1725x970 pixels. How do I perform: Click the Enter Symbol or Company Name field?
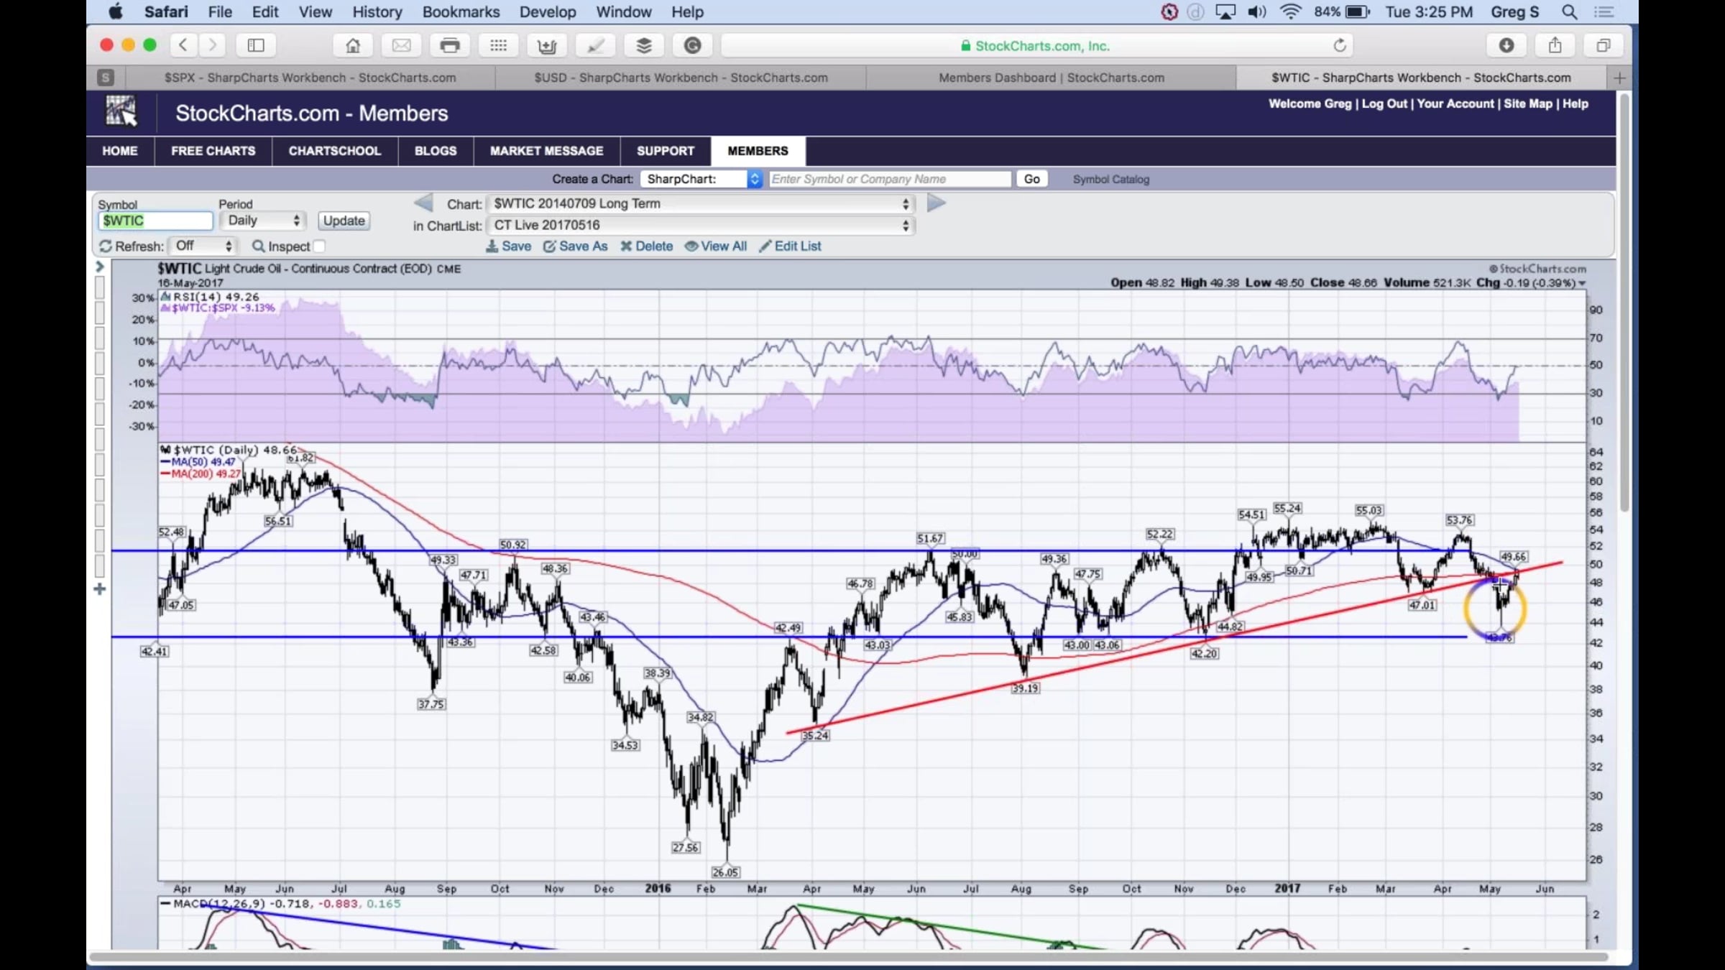pos(890,179)
